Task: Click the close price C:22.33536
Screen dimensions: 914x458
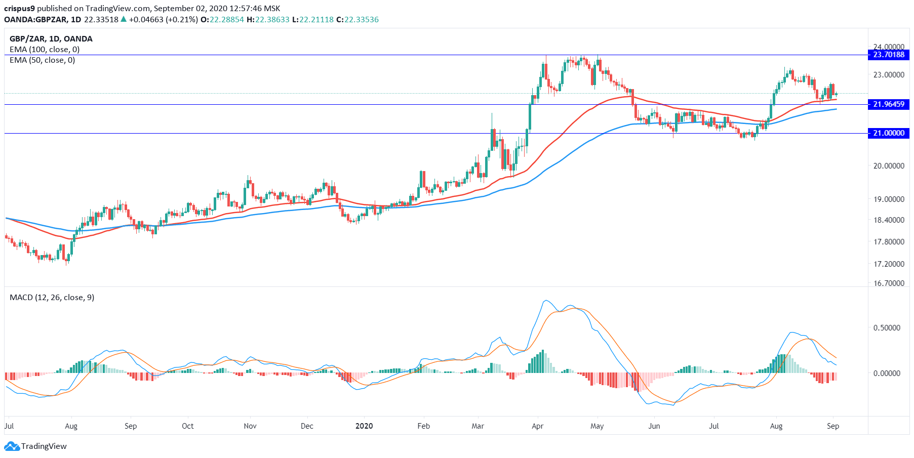Action: [357, 20]
